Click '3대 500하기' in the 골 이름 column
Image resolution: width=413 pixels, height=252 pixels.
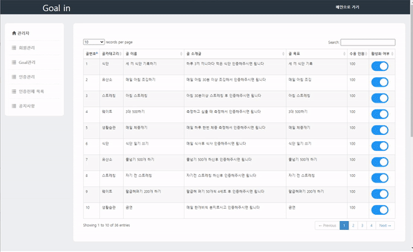pos(135,112)
